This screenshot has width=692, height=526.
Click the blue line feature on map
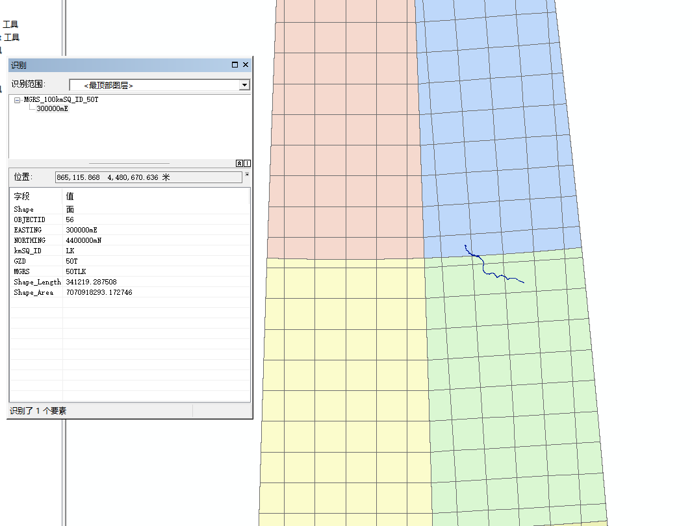(483, 264)
